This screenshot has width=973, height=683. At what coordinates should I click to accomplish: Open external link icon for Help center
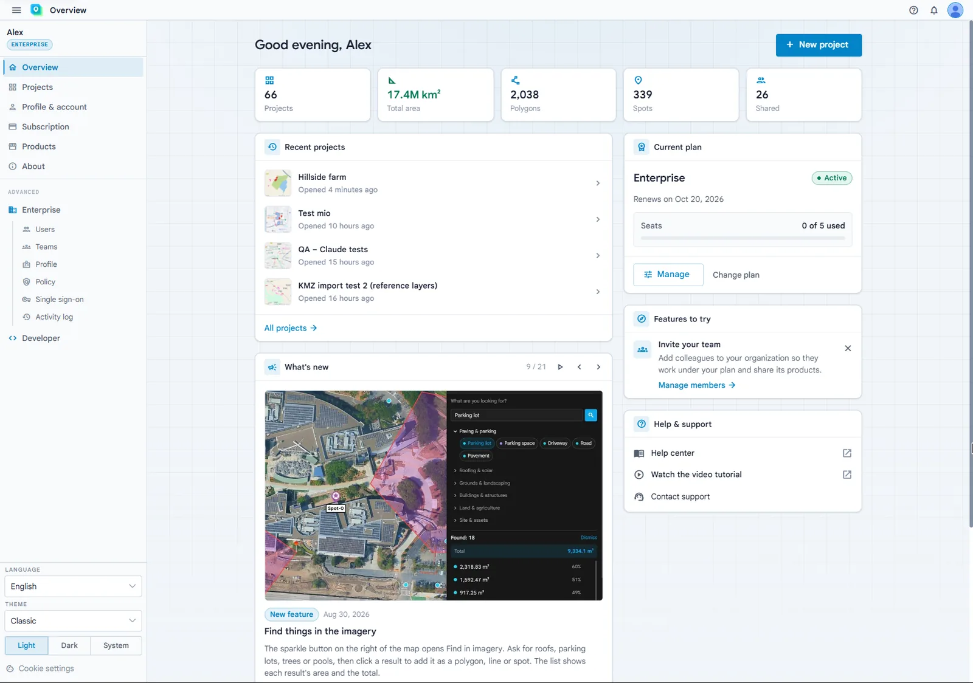pos(847,453)
